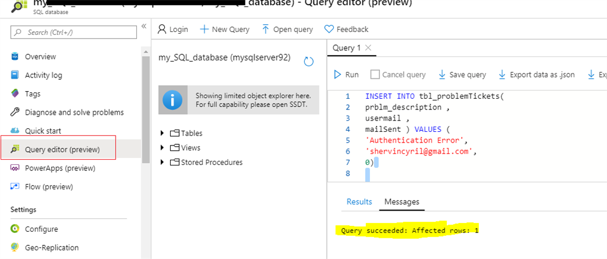Open Quick start in the sidebar
607x259 pixels.
[43, 131]
